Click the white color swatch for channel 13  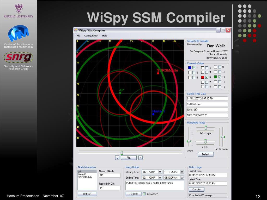[215, 87]
